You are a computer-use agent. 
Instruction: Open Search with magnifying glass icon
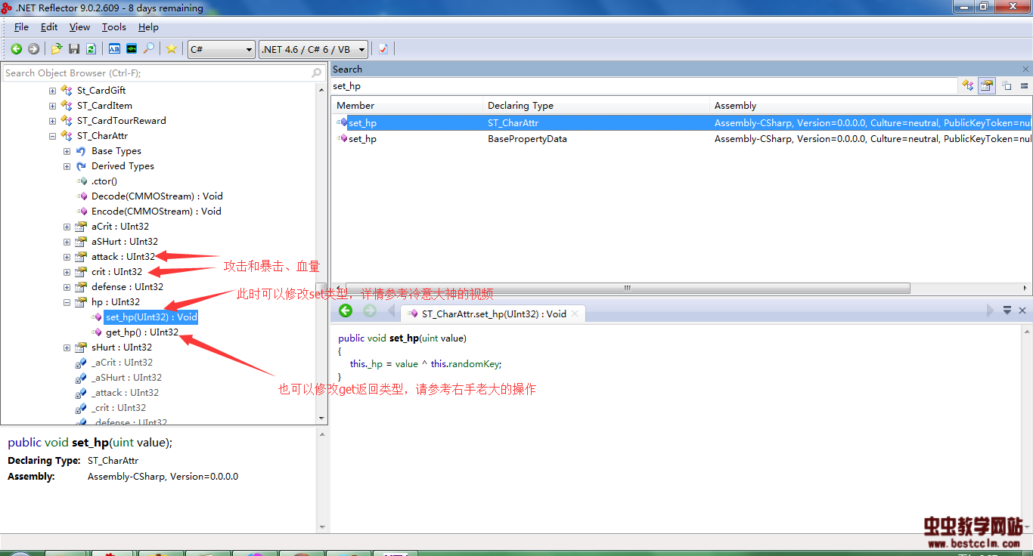point(149,49)
